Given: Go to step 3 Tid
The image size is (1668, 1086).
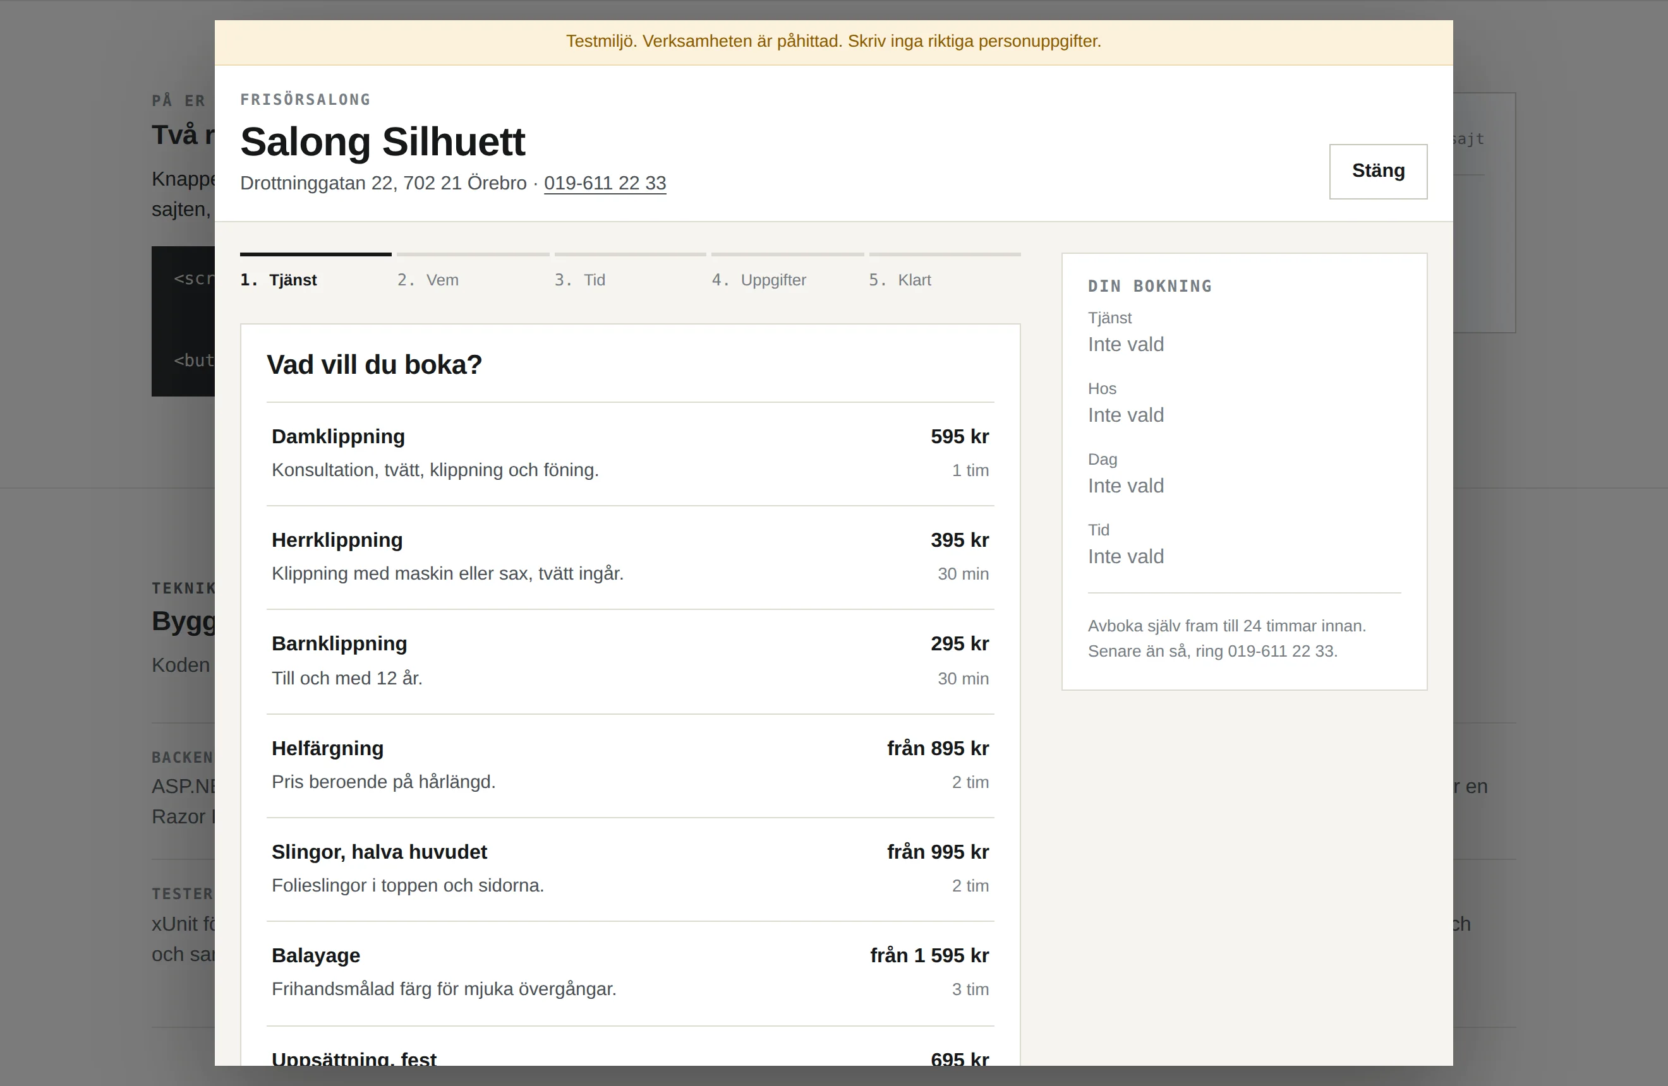Looking at the screenshot, I should [630, 271].
